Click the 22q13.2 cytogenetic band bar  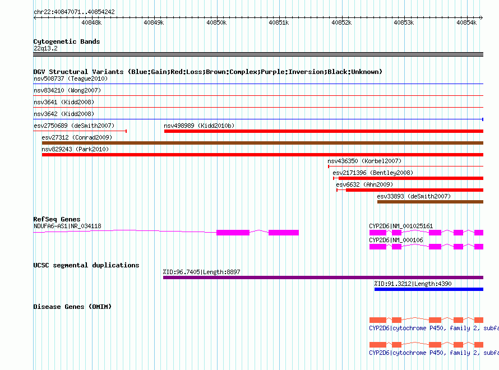click(x=258, y=54)
